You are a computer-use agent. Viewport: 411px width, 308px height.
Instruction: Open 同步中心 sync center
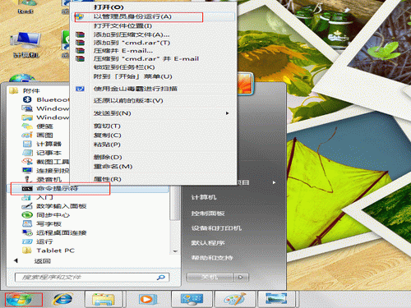coord(46,215)
